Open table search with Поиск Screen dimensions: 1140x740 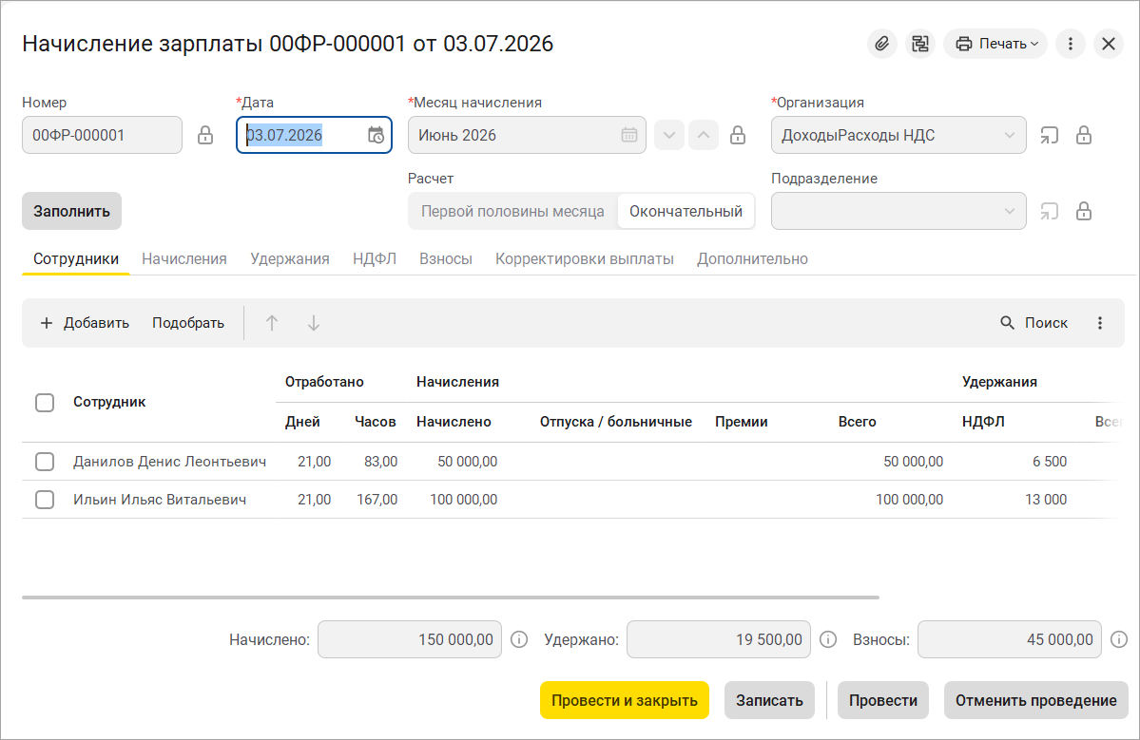[1034, 323]
